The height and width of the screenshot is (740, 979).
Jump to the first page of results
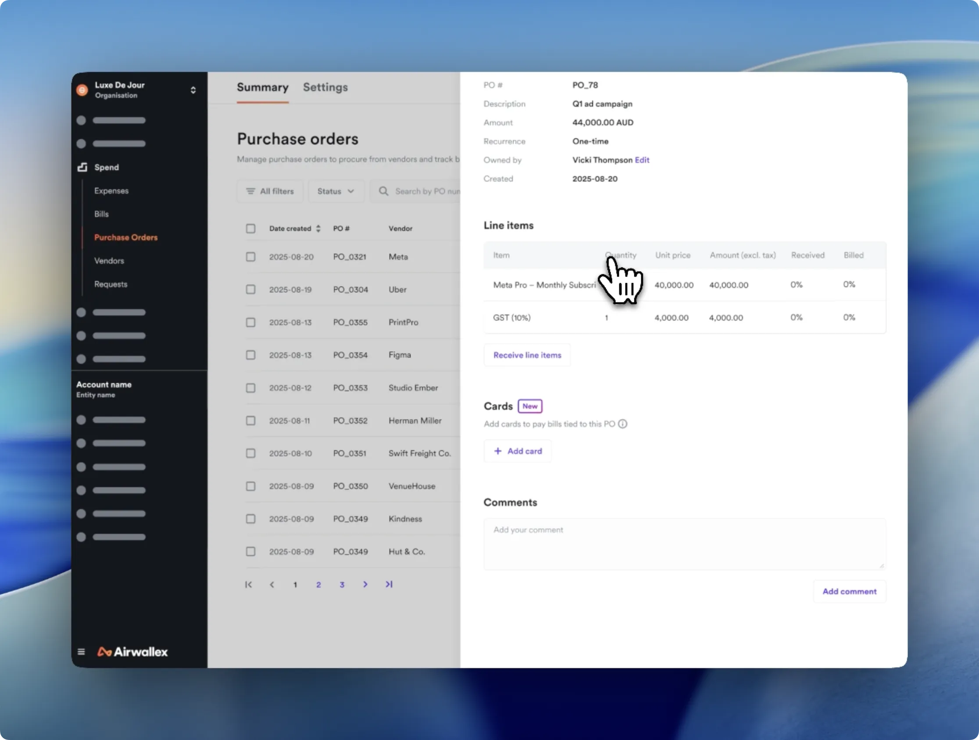click(x=248, y=584)
